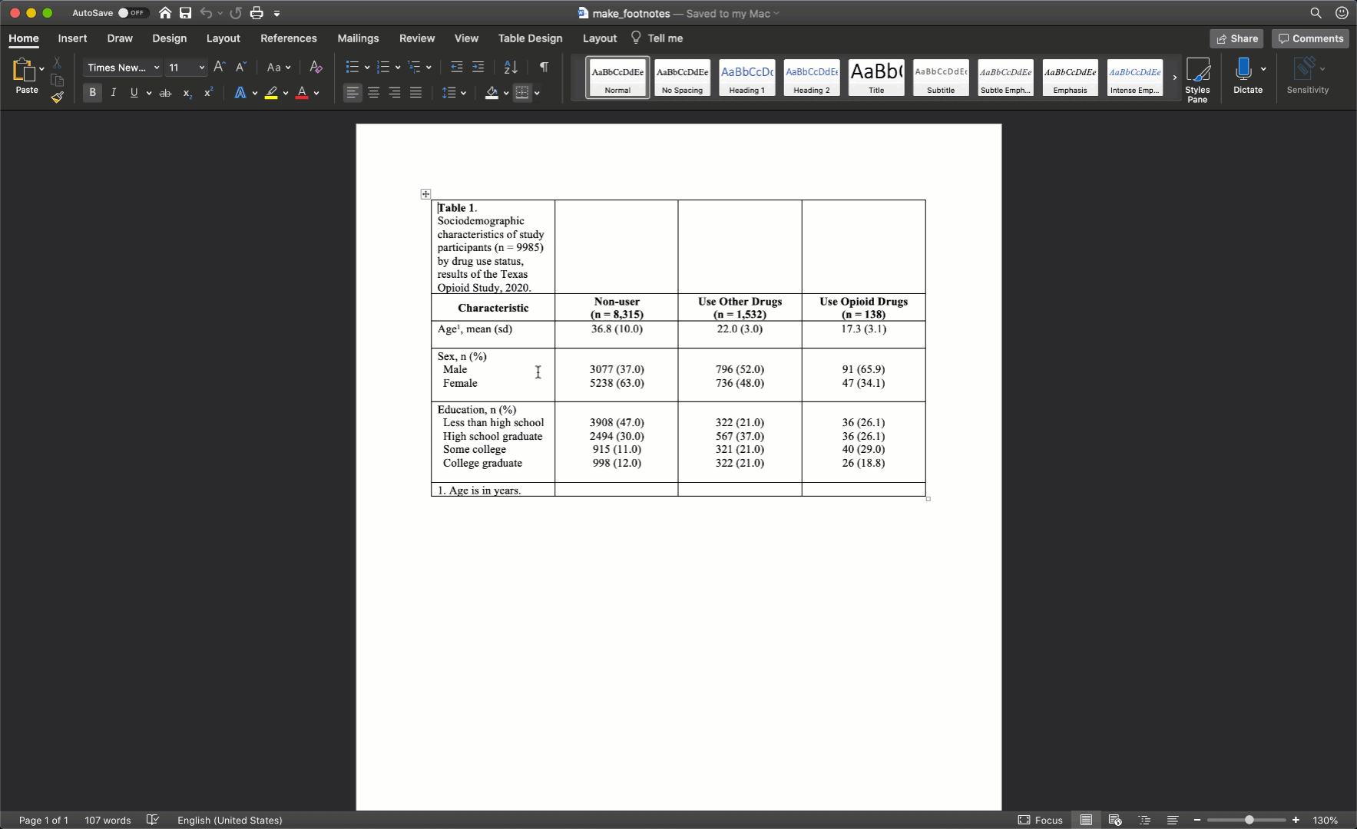This screenshot has height=829, width=1357.
Task: Expand borders options arrow
Action: point(537,93)
